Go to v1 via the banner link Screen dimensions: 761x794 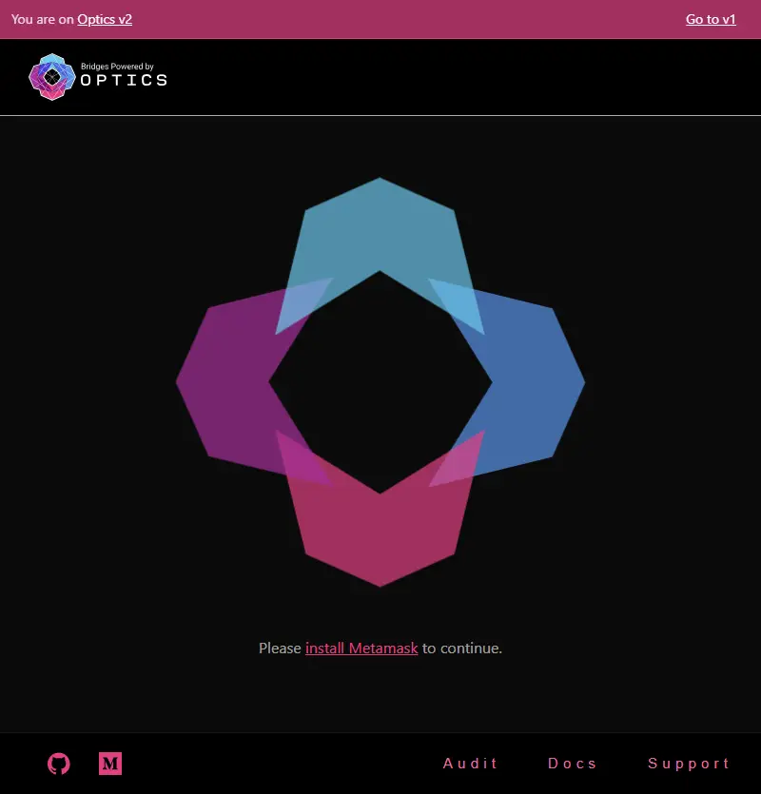711,19
